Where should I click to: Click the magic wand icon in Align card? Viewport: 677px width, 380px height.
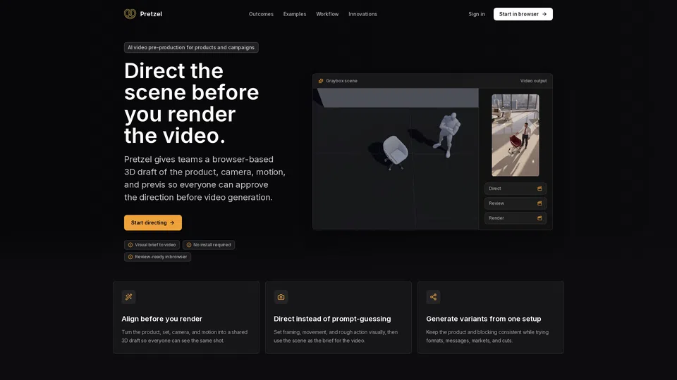coord(128,297)
